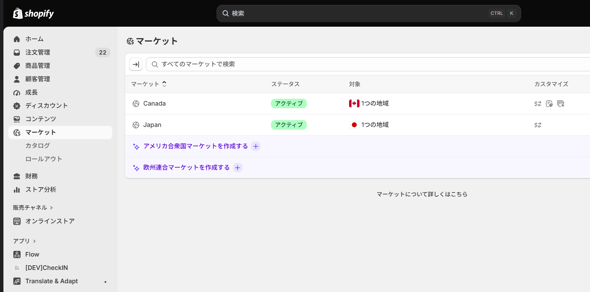Viewport: 590px width, 292px height.
Task: Click the アクティブ status in Japan row
Action: pyautogui.click(x=289, y=125)
